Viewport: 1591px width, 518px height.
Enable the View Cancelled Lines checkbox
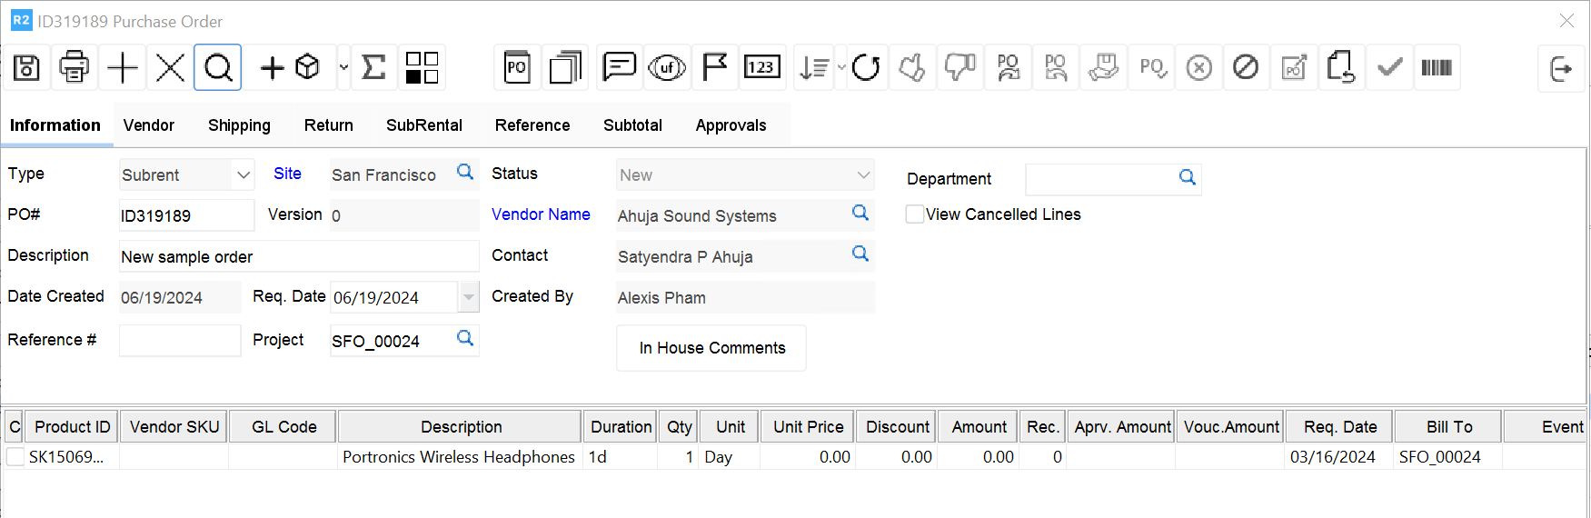point(915,214)
